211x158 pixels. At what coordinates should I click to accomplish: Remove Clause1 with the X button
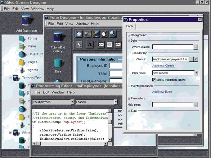(x=196, y=59)
